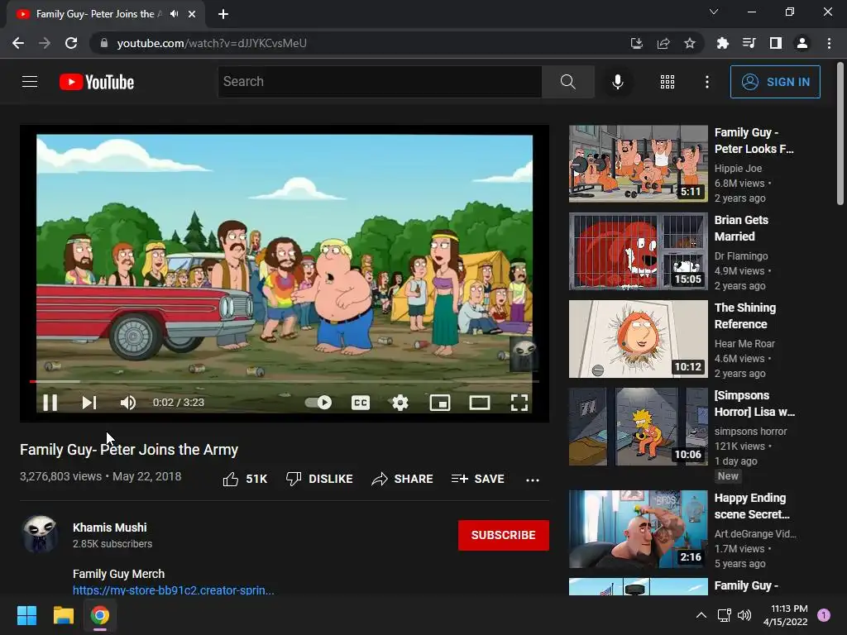Seek along the video progress bar
This screenshot has height=635, width=847.
click(285, 381)
